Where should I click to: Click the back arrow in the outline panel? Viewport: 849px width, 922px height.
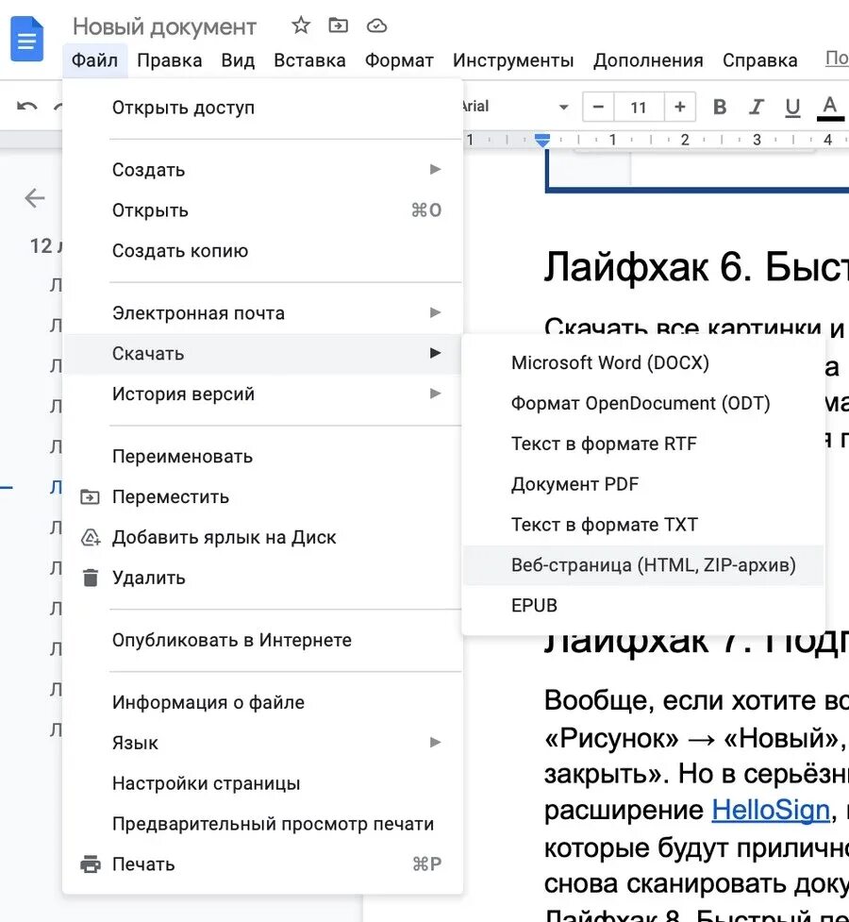[35, 197]
